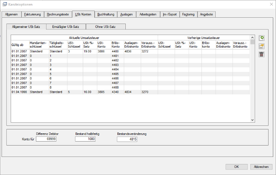Show the Factoring tab
The height and width of the screenshot is (175, 276).
coord(188,15)
